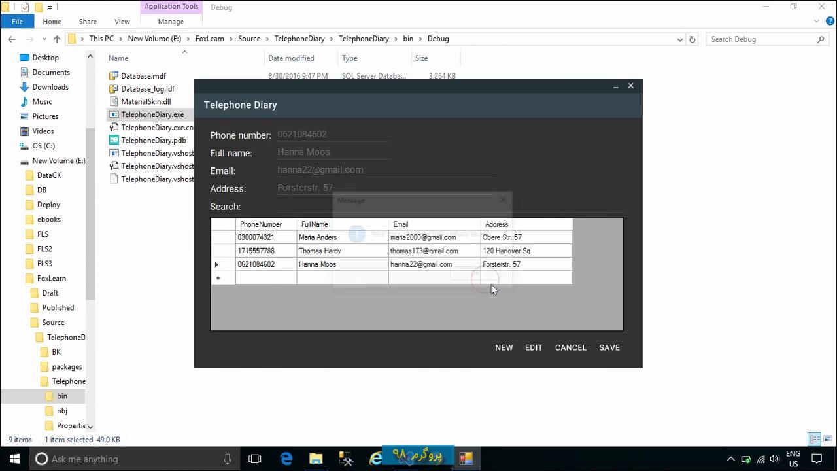
Task: Switch to the View ribbon tab
Action: pyautogui.click(x=122, y=21)
